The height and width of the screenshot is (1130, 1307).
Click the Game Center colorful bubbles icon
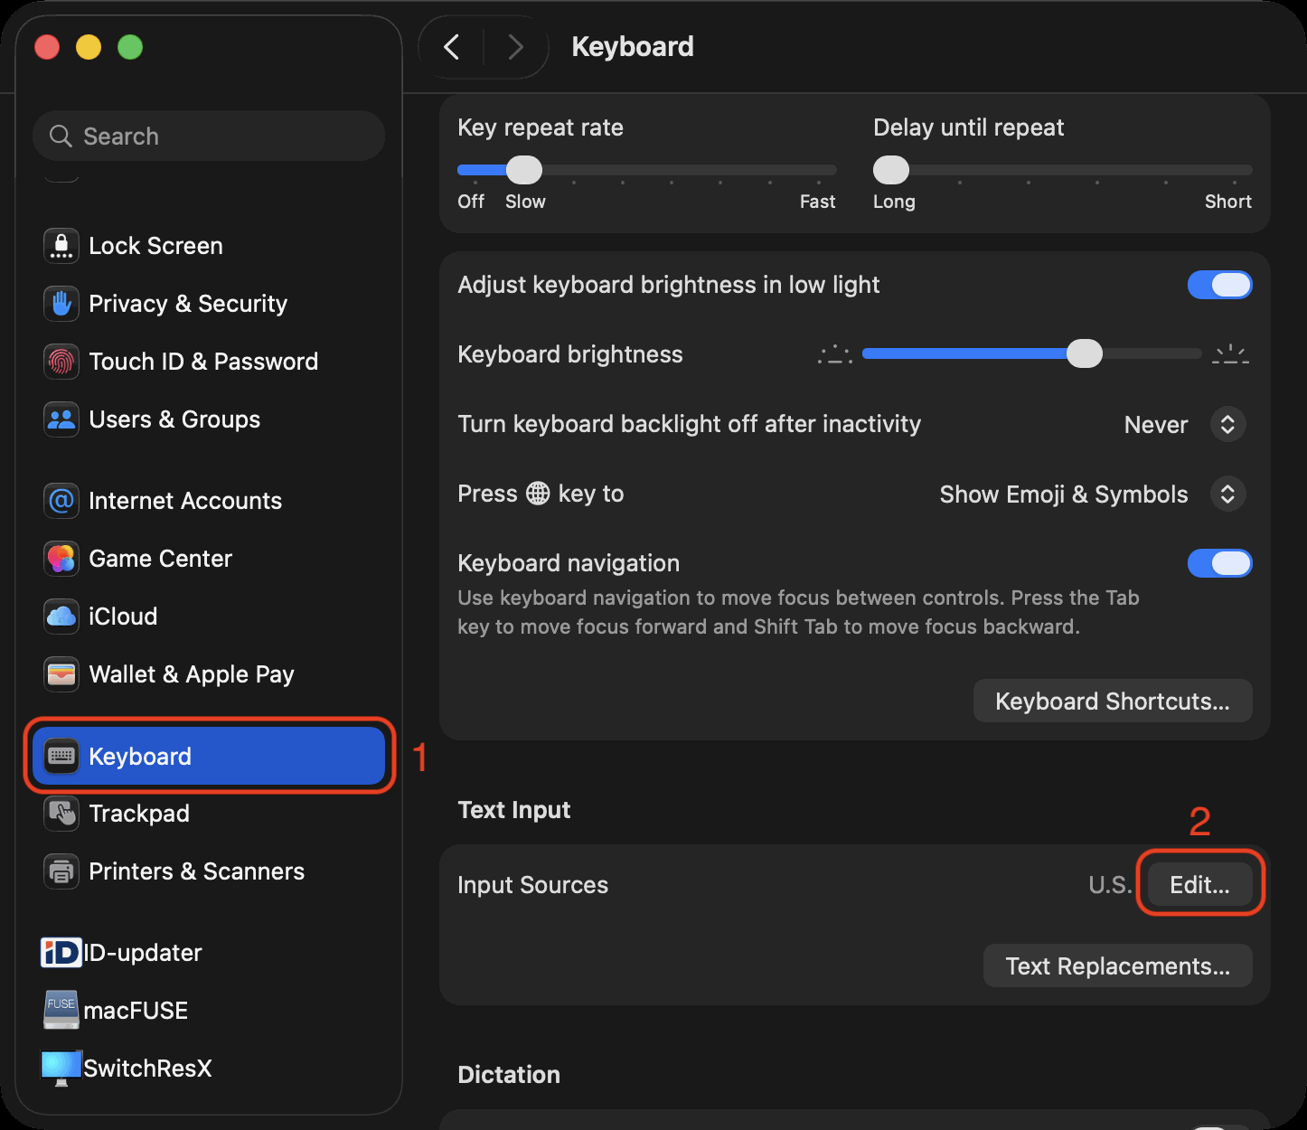61,559
